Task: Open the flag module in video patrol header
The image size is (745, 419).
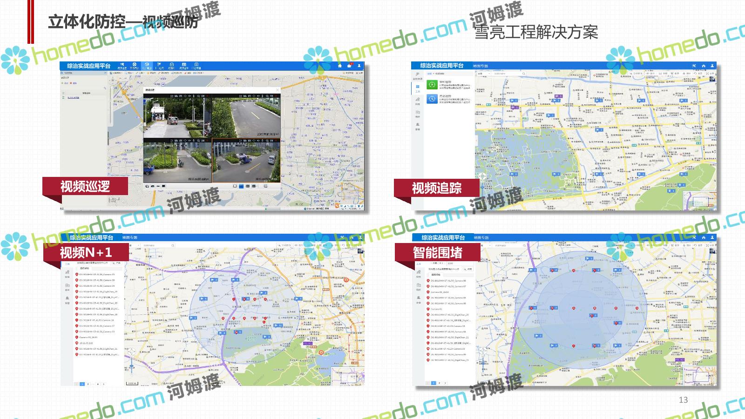Action: 159,66
